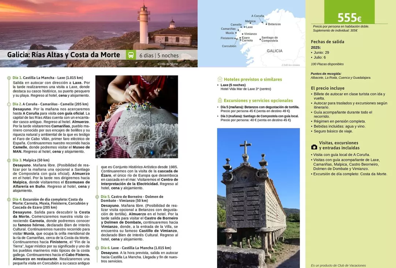Screen dimensions: 396x268
Task: Click the Betanzos con degustación de tortilla option
Action: 260,107
